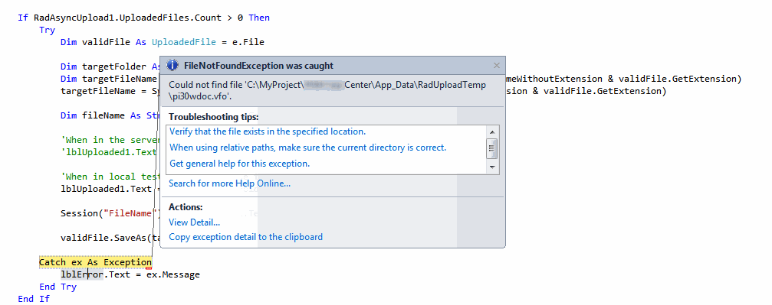
Task: Click the blue info icon in exception header
Action: pos(172,65)
